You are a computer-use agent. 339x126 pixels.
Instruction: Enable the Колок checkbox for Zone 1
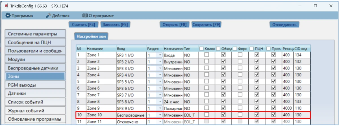pos(207,55)
